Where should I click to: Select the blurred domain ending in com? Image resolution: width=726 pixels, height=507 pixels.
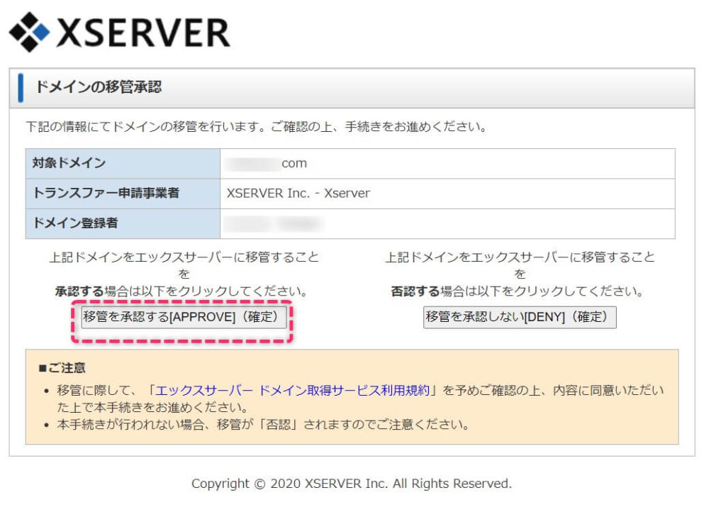point(266,163)
